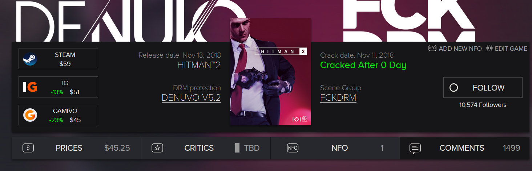Click the IG store logo icon
This screenshot has height=171, width=532.
(x=30, y=87)
